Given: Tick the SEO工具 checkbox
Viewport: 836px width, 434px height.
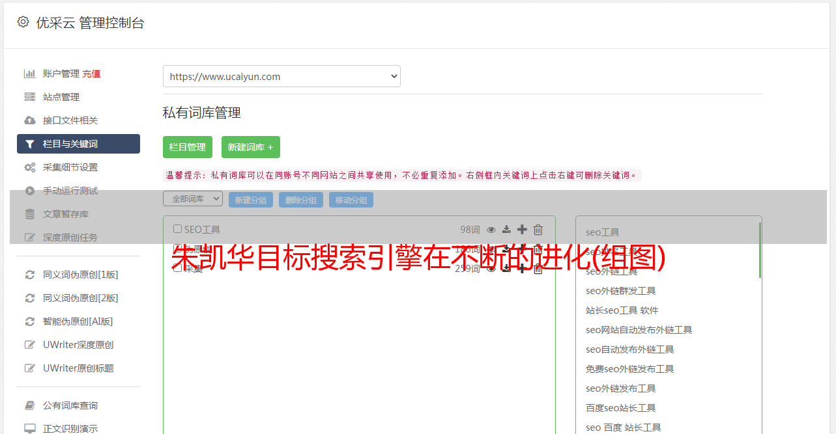Looking at the screenshot, I should point(177,229).
